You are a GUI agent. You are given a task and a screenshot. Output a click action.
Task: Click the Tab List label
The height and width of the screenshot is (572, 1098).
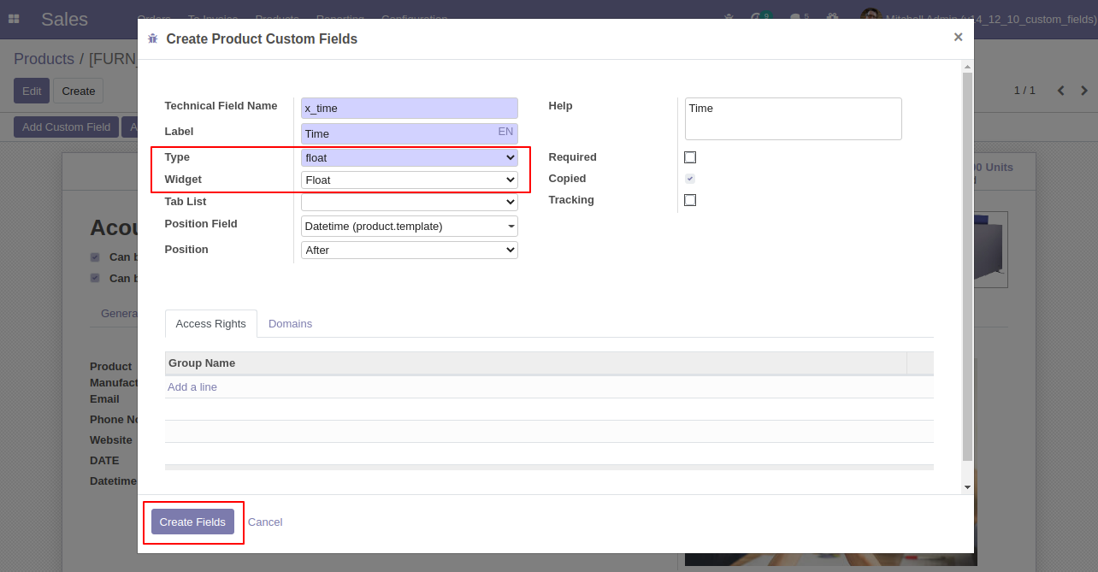pos(186,202)
